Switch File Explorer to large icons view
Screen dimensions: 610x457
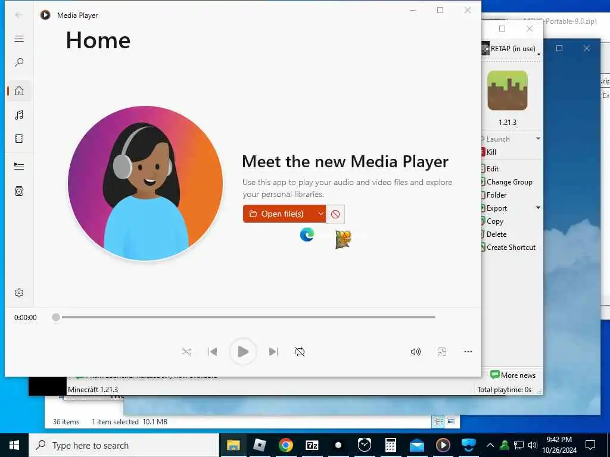[452, 421]
